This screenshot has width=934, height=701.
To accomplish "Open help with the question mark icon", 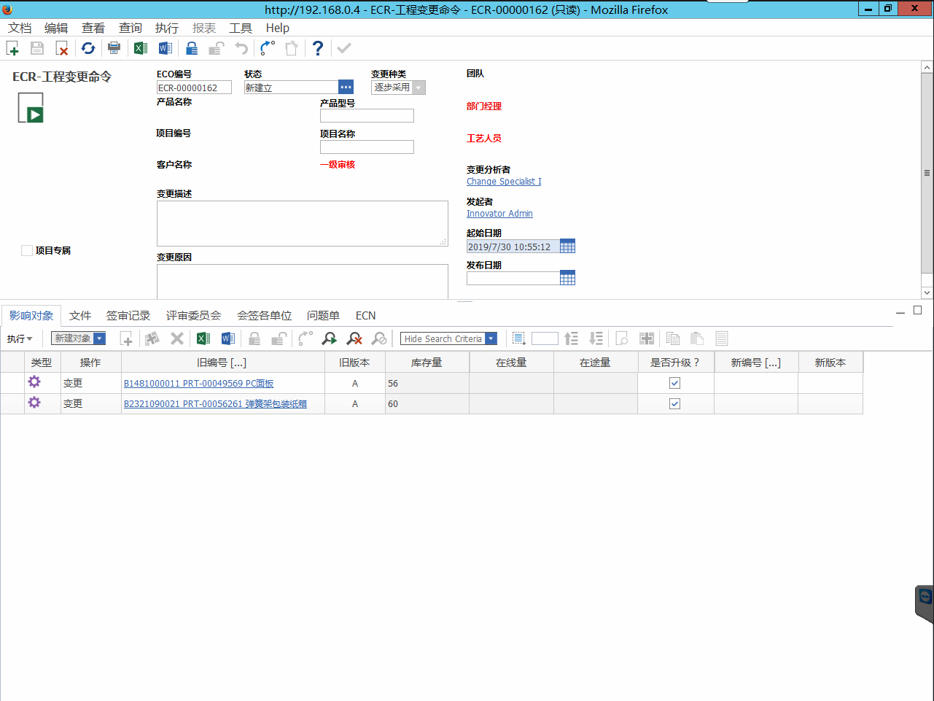I will (x=317, y=48).
